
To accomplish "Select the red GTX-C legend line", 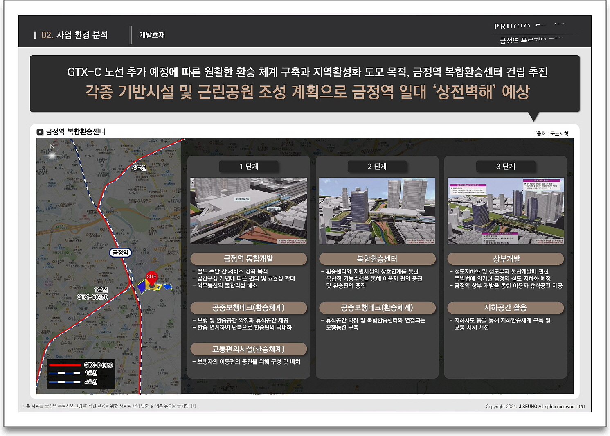I will coord(65,365).
